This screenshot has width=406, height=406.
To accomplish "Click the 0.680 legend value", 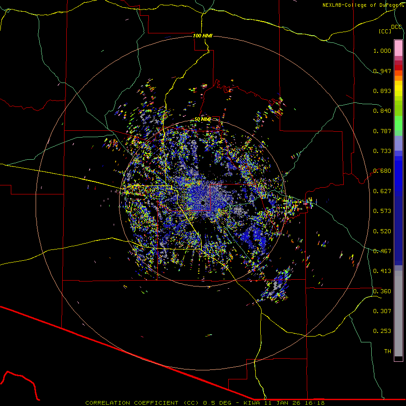I will (382, 171).
